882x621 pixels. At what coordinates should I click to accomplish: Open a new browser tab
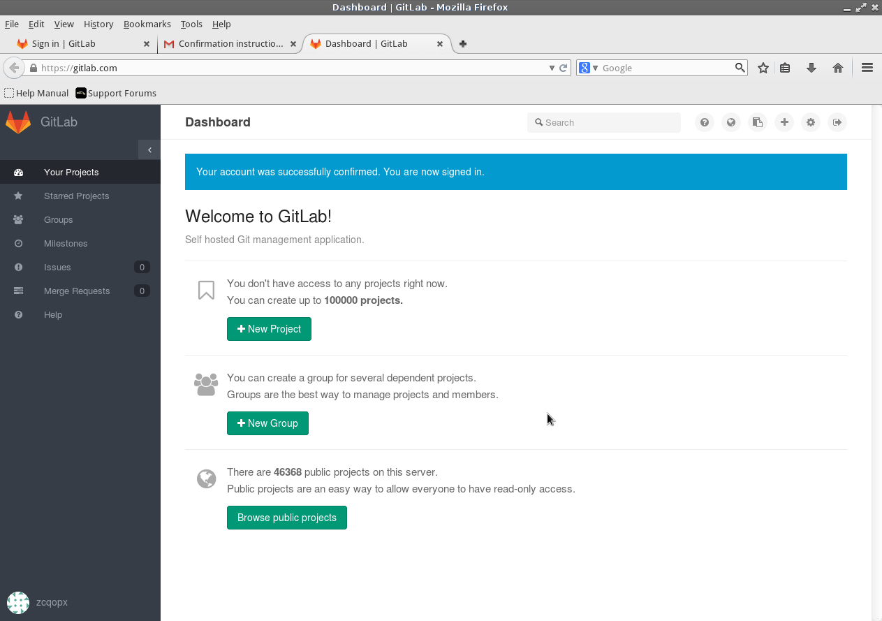point(463,43)
